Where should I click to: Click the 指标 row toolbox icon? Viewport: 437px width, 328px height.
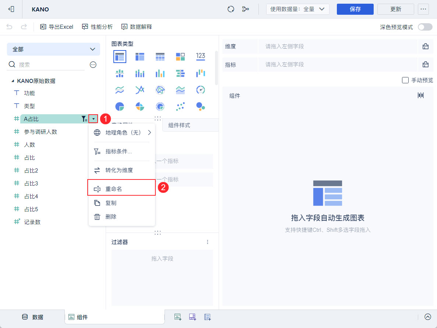(425, 64)
